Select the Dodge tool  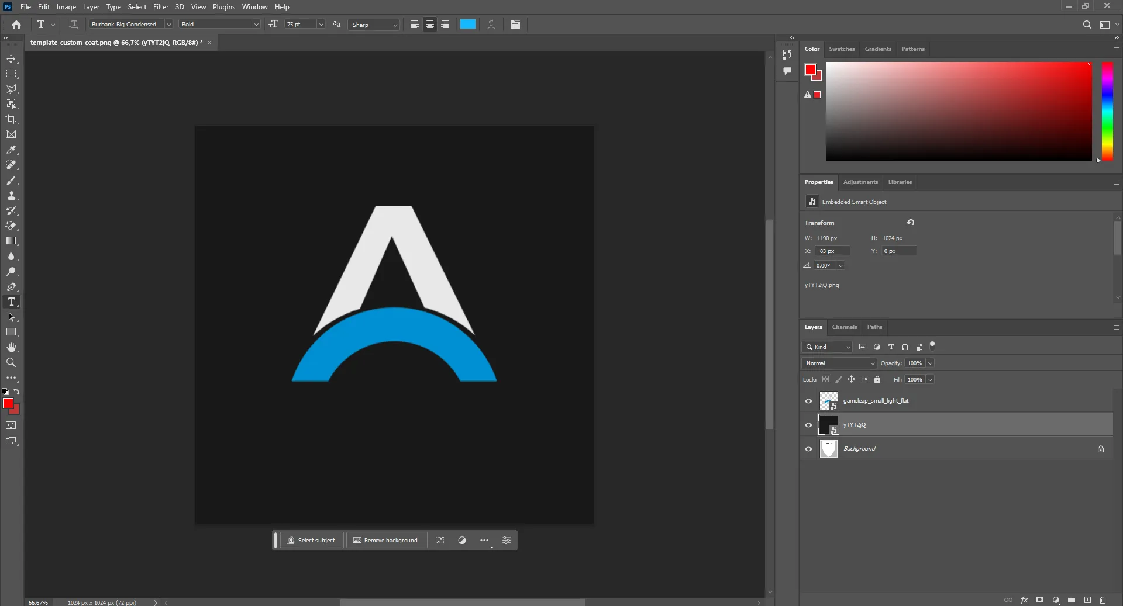[11, 272]
